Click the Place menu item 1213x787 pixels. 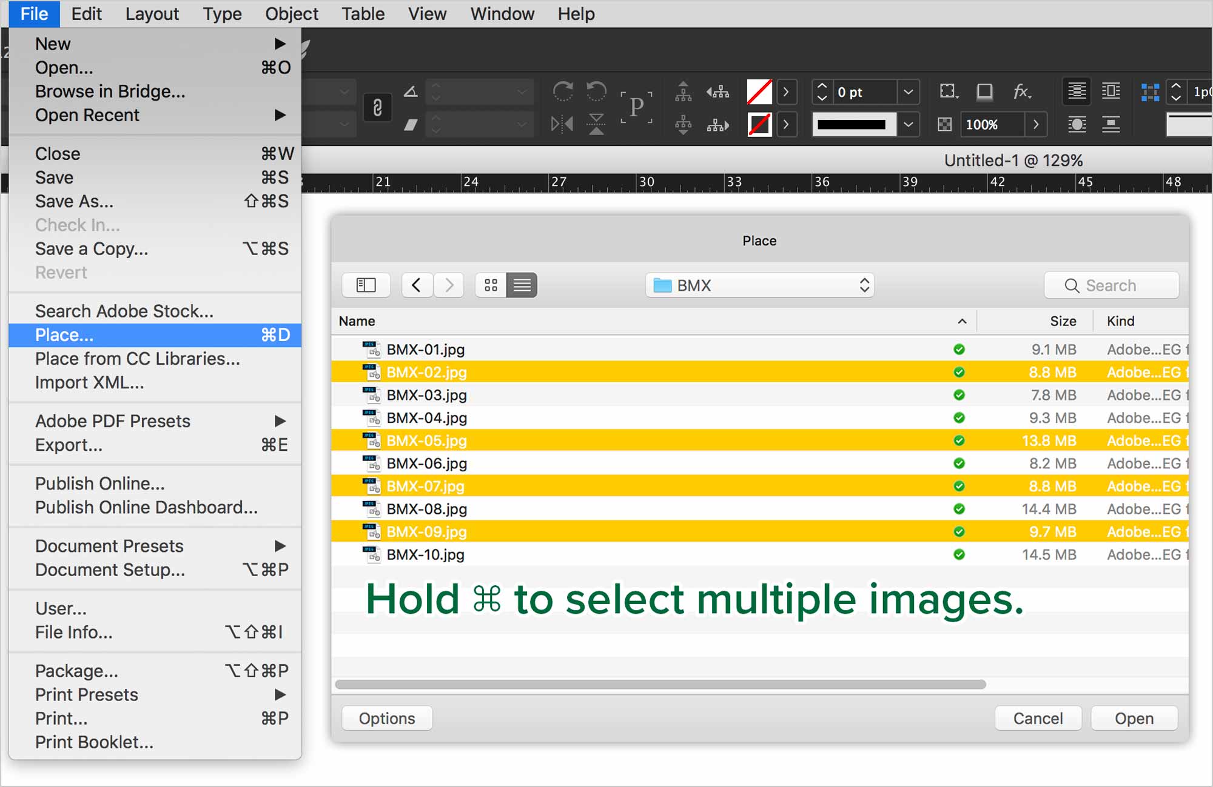coord(64,334)
